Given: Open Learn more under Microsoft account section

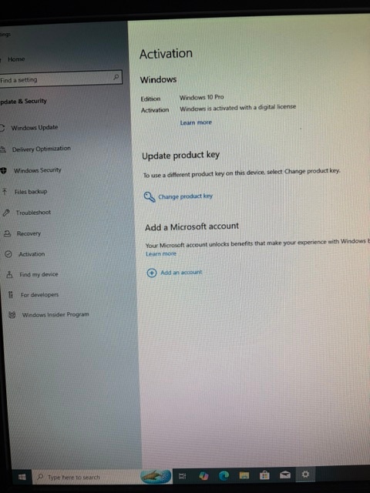Looking at the screenshot, I should [161, 253].
